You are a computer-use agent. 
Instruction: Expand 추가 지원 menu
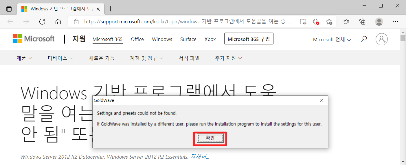(229, 58)
